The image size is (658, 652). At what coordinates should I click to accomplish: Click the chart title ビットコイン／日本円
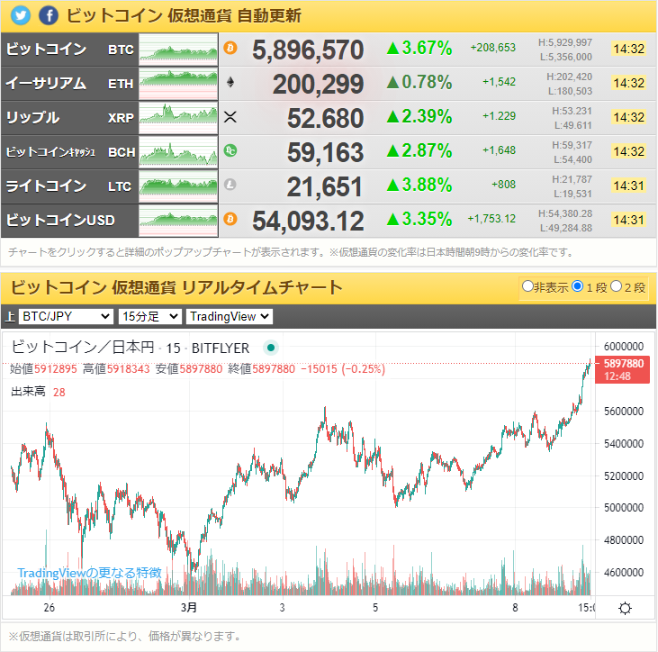[x=83, y=348]
